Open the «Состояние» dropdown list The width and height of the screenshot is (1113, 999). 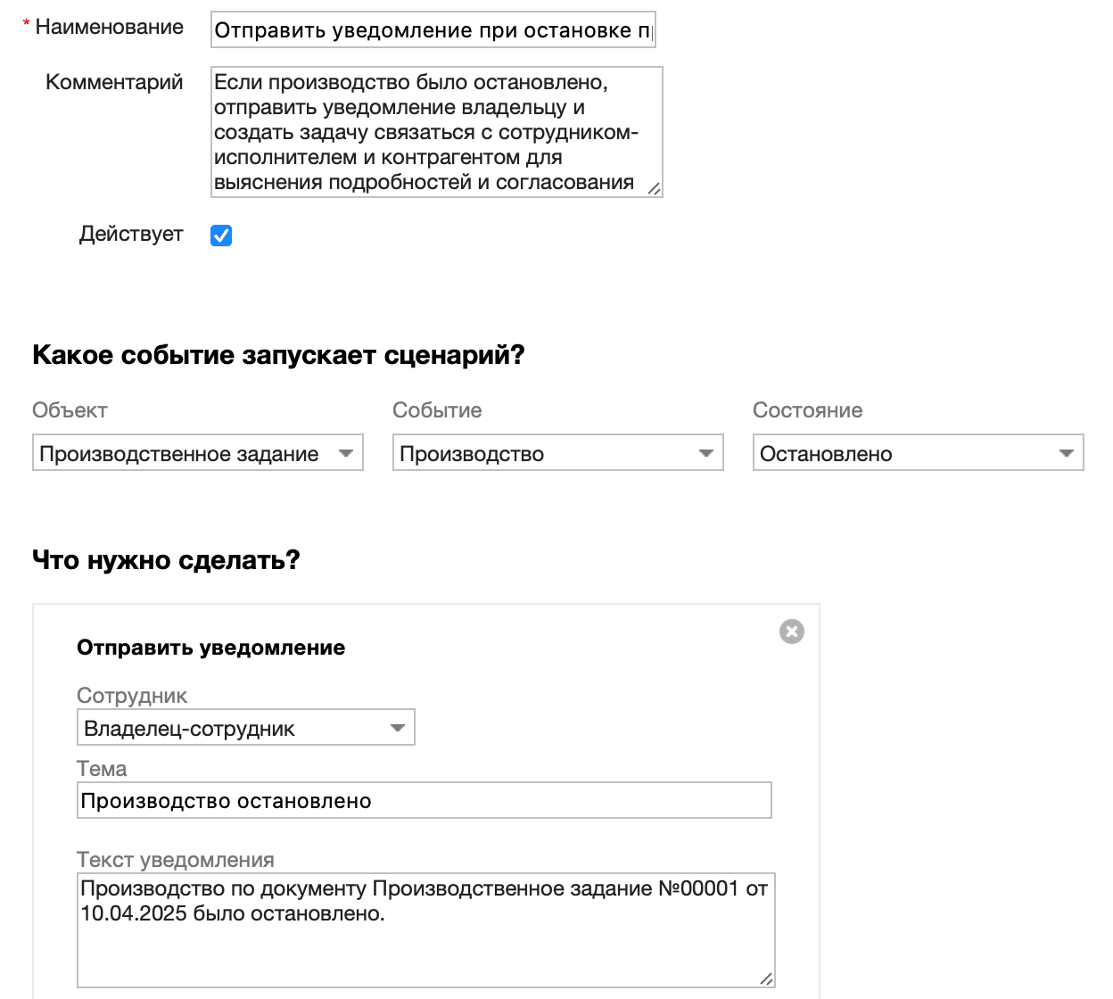919,453
